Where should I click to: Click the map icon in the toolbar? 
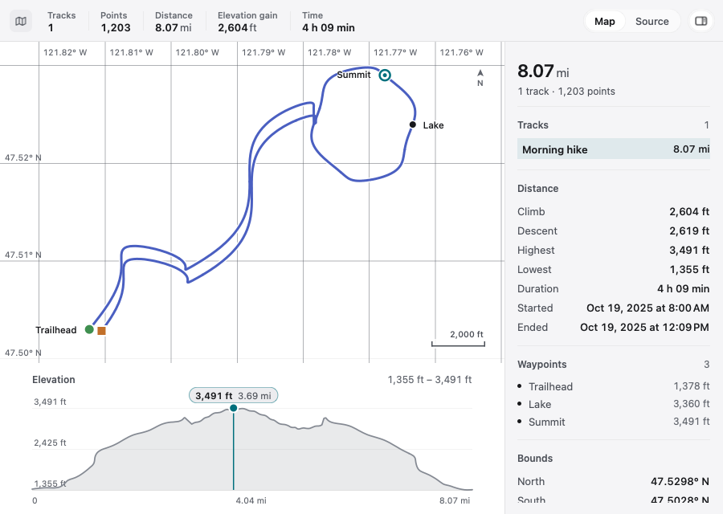(x=21, y=21)
